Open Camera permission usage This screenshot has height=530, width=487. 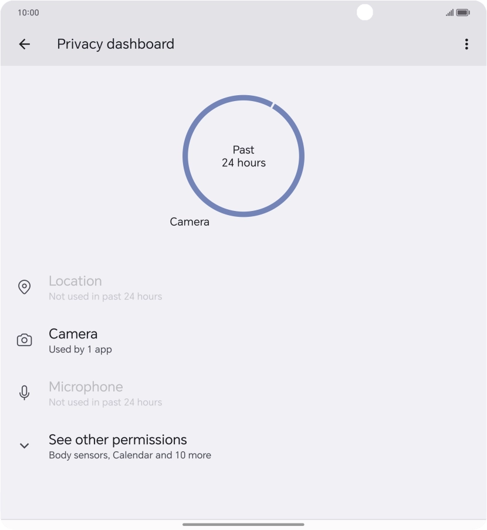point(73,334)
